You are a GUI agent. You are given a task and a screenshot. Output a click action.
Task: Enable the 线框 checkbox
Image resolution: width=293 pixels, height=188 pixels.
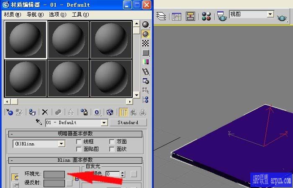[79, 142]
